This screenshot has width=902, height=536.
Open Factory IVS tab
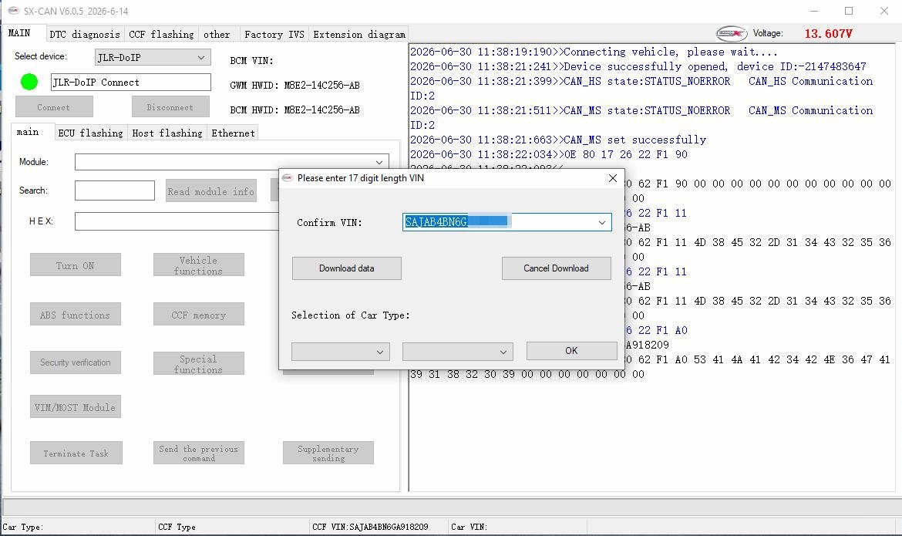(274, 35)
